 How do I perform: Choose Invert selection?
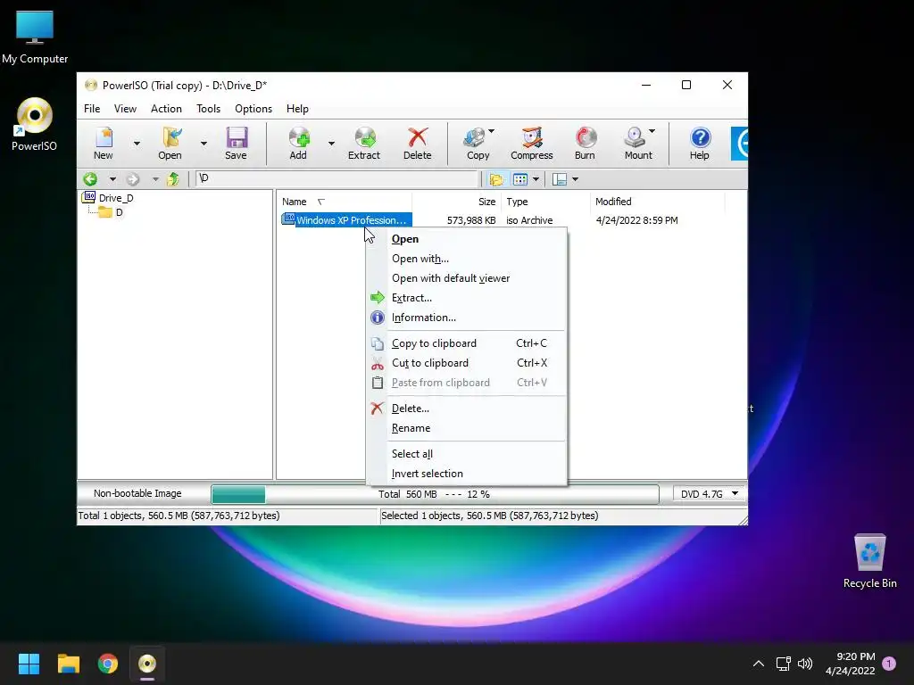pyautogui.click(x=466, y=474)
